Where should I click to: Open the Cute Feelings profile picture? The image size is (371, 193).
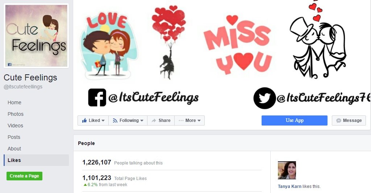click(x=36, y=36)
